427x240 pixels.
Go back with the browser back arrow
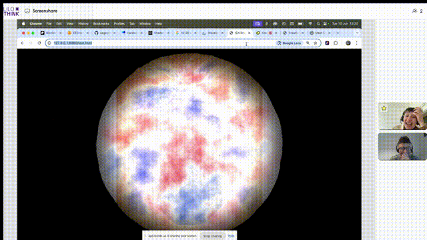[x=23, y=43]
